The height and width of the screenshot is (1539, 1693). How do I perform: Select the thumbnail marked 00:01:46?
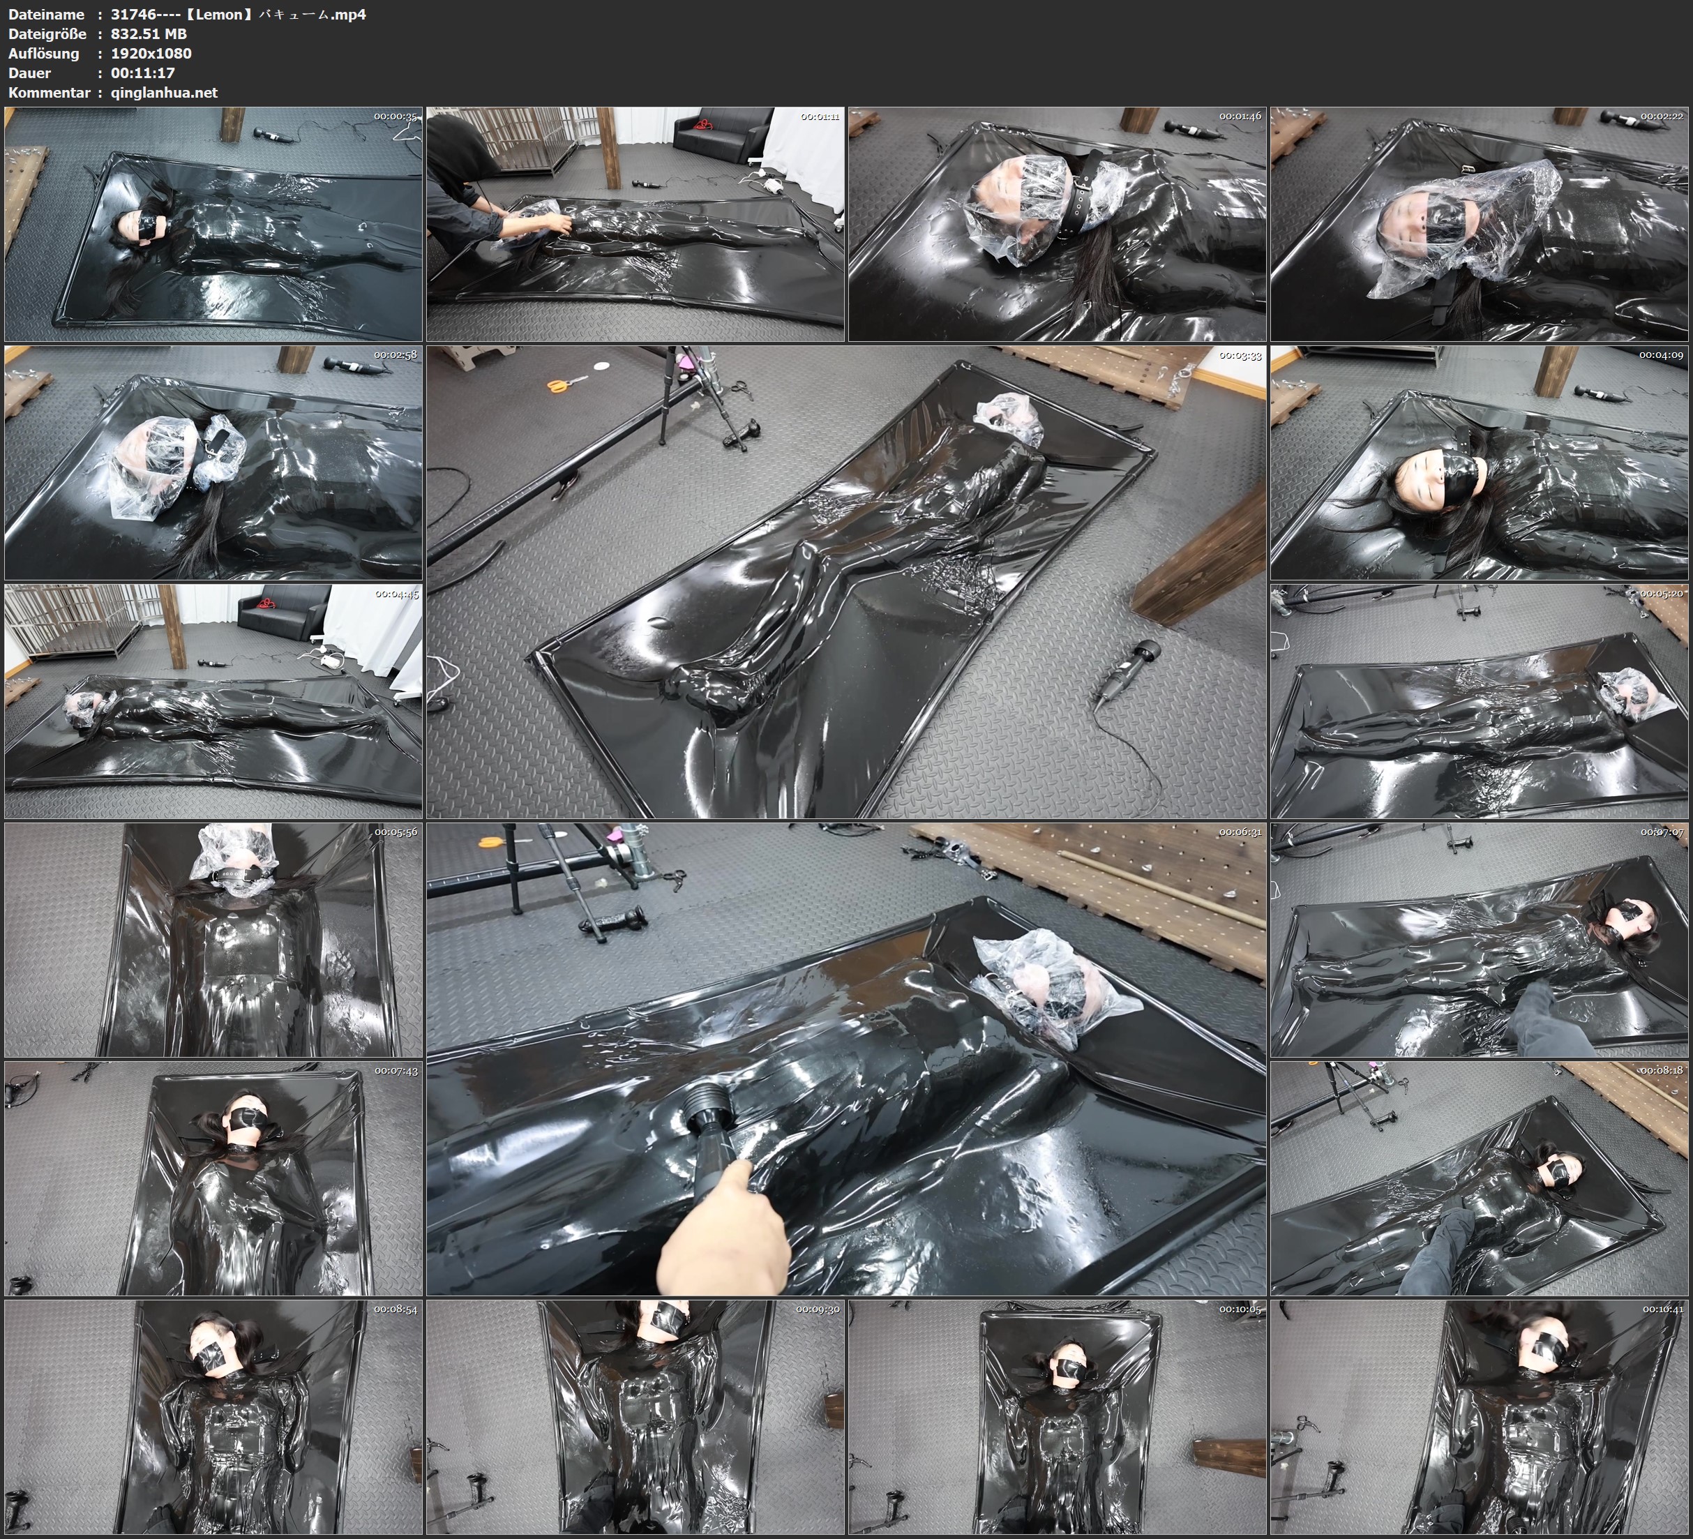(1056, 223)
